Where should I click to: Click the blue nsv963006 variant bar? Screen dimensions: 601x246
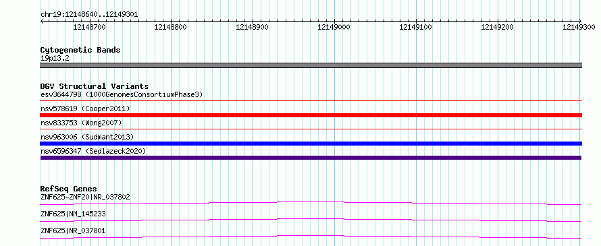click(x=311, y=144)
